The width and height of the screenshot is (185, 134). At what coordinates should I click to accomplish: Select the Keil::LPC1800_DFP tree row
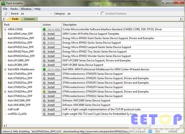18,61
